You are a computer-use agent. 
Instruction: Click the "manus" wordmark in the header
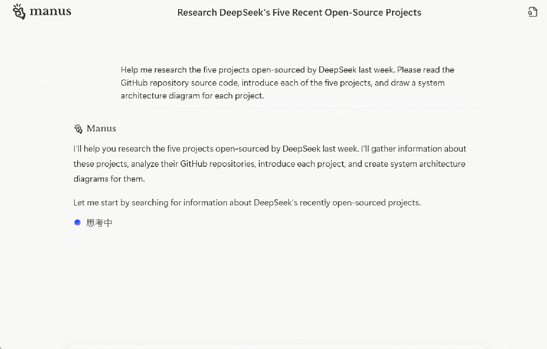point(50,11)
